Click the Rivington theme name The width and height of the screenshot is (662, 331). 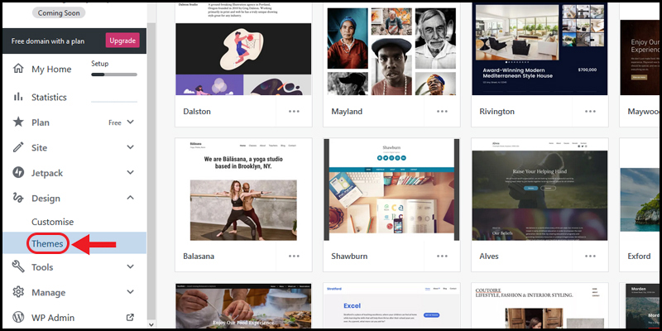(x=497, y=112)
